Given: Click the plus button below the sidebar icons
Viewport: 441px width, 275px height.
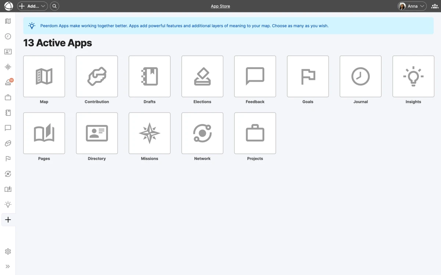Looking at the screenshot, I should click(x=8, y=220).
